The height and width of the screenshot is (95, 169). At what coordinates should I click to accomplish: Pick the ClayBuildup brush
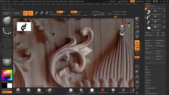(x=39, y=91)
